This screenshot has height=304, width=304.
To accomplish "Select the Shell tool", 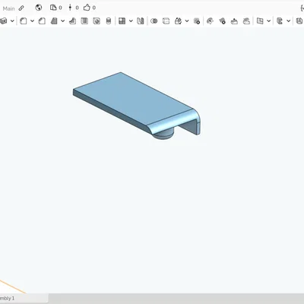I will coord(84,21).
